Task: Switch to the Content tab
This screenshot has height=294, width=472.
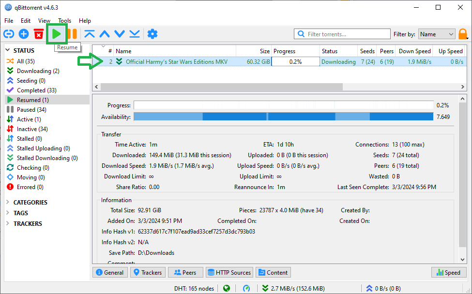Action: 273,272
